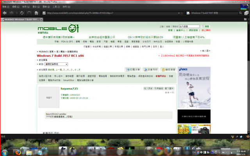This screenshot has width=250, height=156.
Task: Click the 4% promo text link
Action: (189, 37)
